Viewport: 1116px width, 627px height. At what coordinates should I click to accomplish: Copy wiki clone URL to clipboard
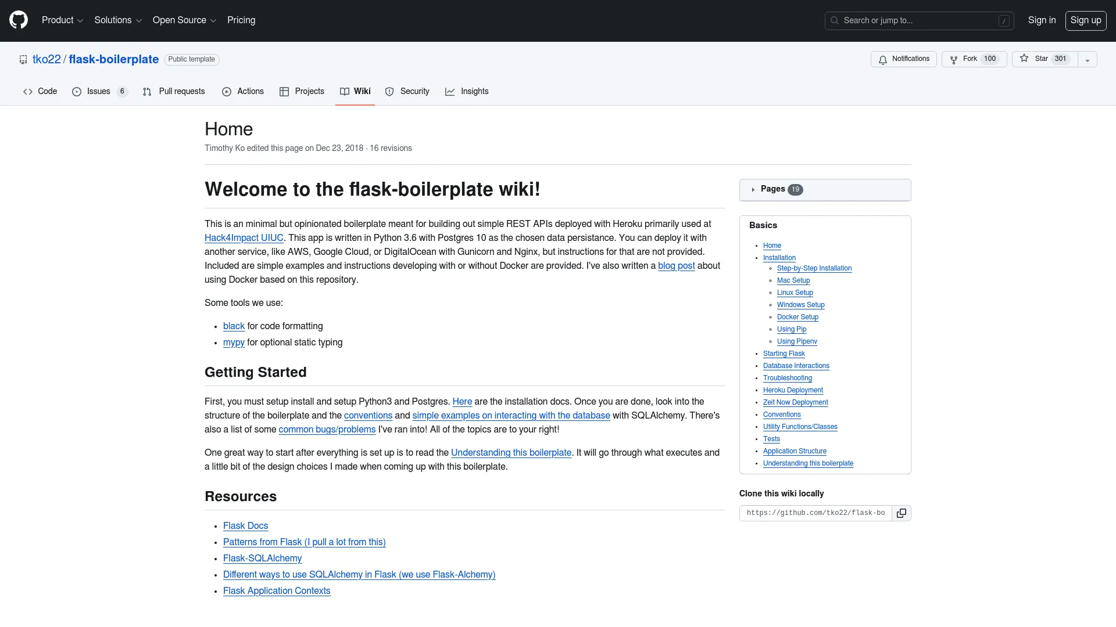(902, 513)
